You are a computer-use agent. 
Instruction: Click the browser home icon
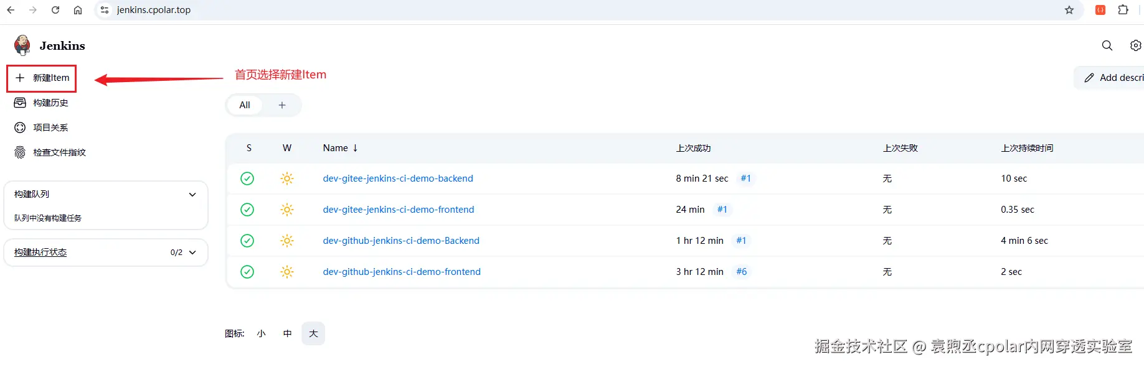[78, 10]
